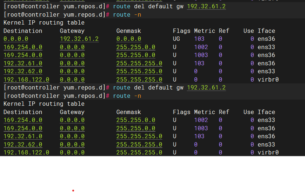Click the first 'route -n' command text

[127, 15]
